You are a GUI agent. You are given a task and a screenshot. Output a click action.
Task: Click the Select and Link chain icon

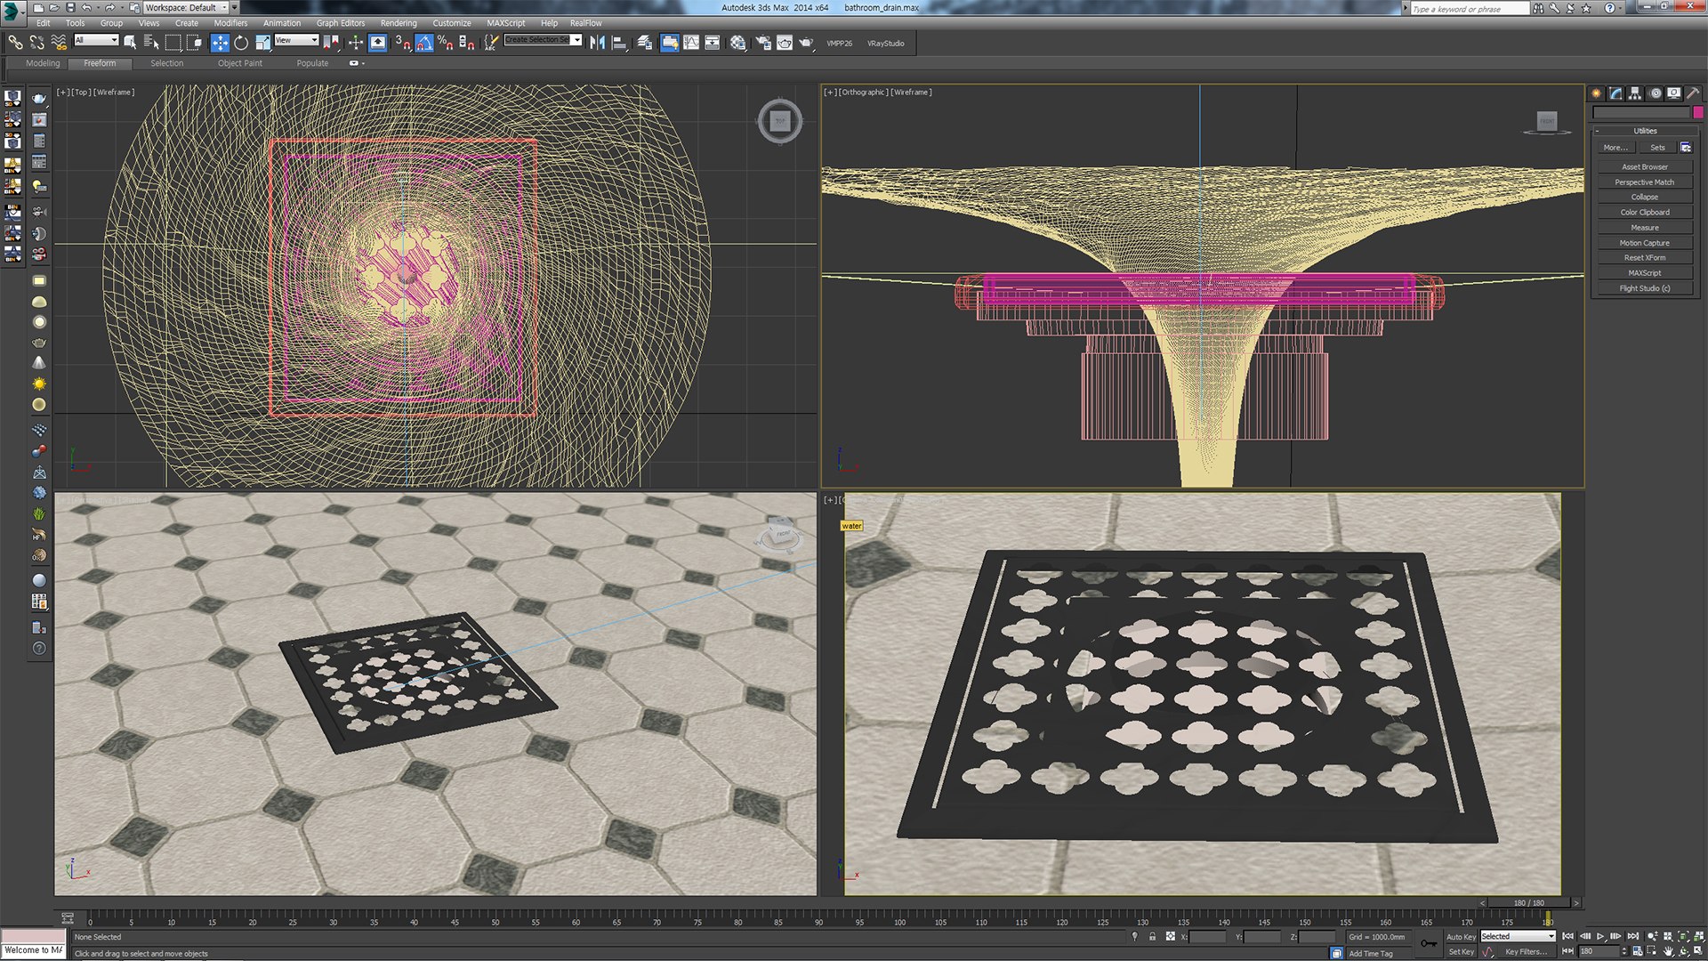[x=15, y=43]
